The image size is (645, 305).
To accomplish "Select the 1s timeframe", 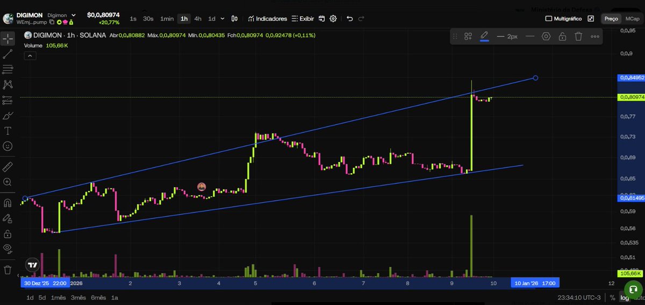I will click(133, 18).
